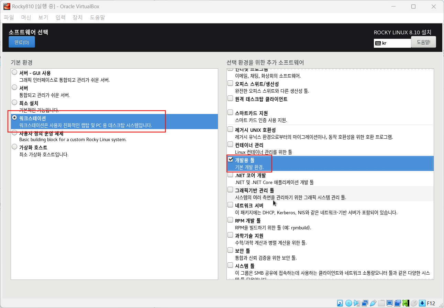Click the host key arrow icon beside F12
This screenshot has height=308, width=444.
[x=422, y=303]
